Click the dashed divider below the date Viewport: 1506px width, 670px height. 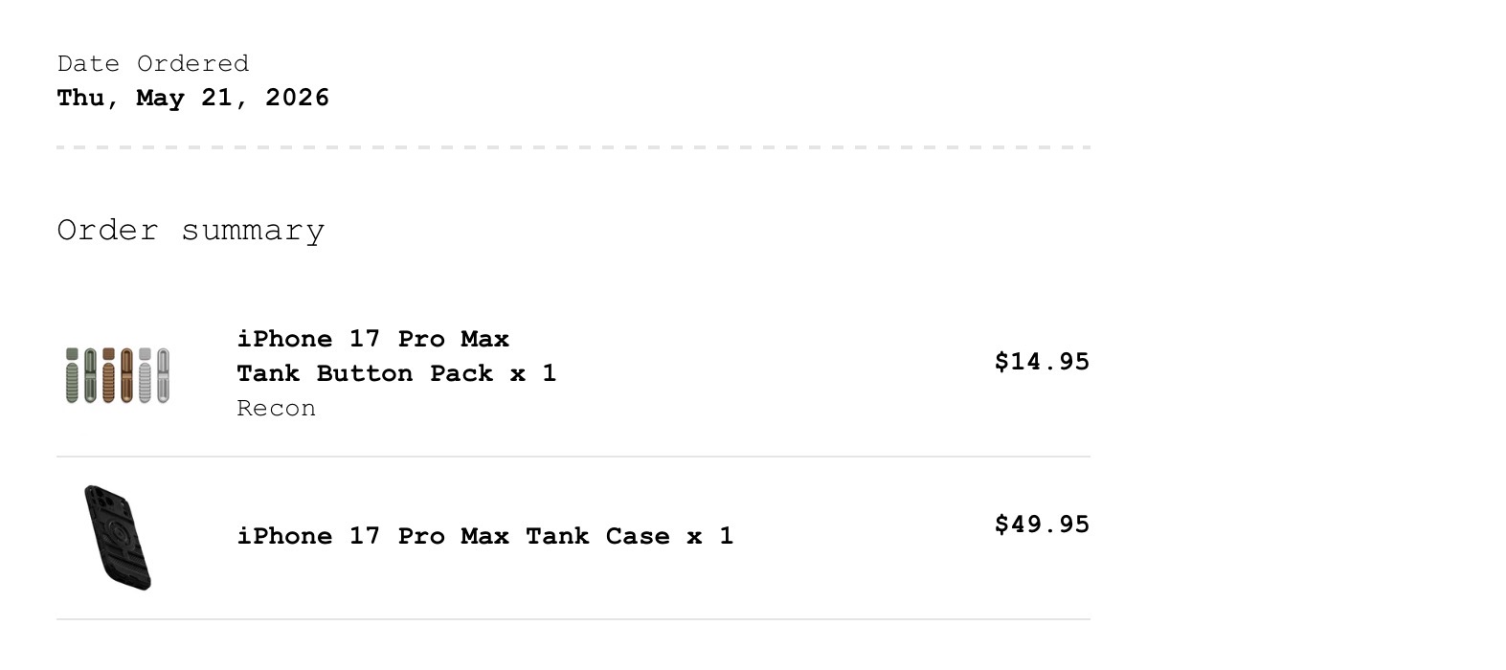pos(573,147)
